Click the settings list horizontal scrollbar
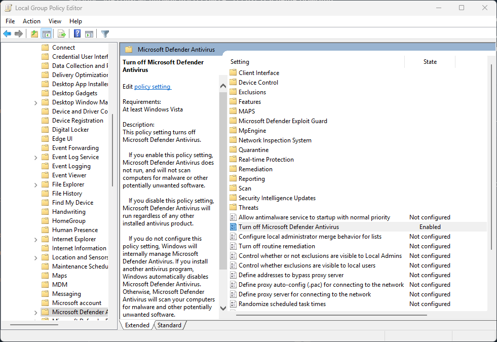 [331, 315]
